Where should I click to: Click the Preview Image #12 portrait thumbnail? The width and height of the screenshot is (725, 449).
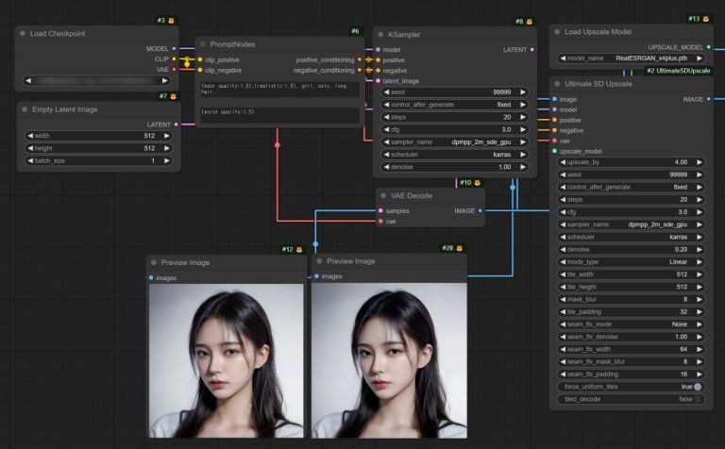[x=227, y=360]
